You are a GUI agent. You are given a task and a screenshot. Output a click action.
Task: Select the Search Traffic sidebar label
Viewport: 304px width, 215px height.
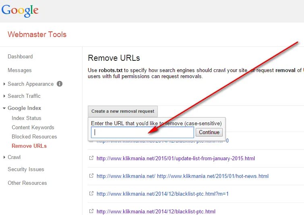pyautogui.click(x=24, y=96)
